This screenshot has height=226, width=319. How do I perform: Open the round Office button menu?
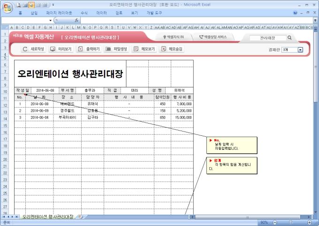click(x=8, y=8)
